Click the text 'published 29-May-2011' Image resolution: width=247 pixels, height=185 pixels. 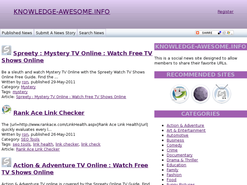(53, 82)
